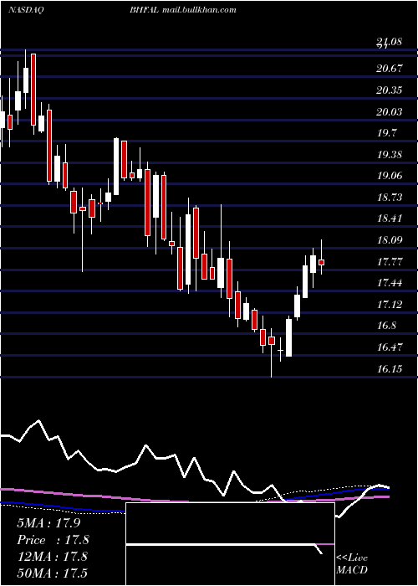Screen dimensions: 418x586
Task: Click the 5MA : 17.9 readout
Action: pyautogui.click(x=48, y=523)
